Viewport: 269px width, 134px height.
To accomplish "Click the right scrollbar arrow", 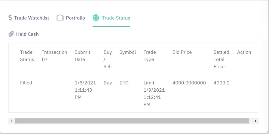I will pyautogui.click(x=255, y=121).
